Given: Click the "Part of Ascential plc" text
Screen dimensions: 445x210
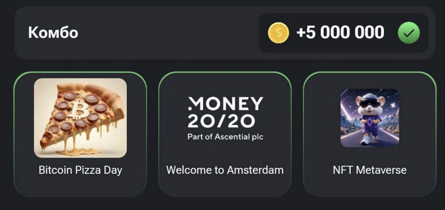Looking at the screenshot, I should tap(225, 137).
